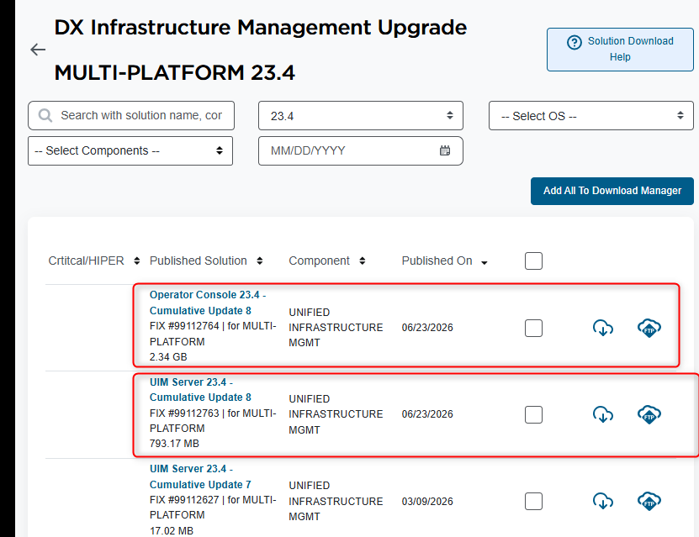FTP download UIM Server Cumulative Update 8
This screenshot has height=537, width=699.
649,414
